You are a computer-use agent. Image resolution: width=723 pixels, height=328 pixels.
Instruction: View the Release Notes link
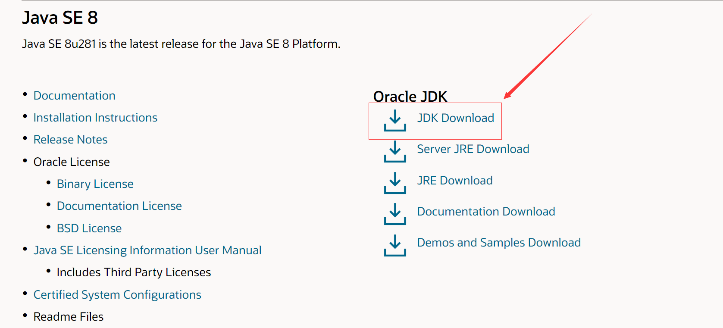point(71,140)
